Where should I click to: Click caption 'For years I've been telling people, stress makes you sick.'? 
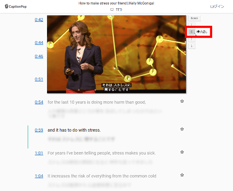click(102, 153)
